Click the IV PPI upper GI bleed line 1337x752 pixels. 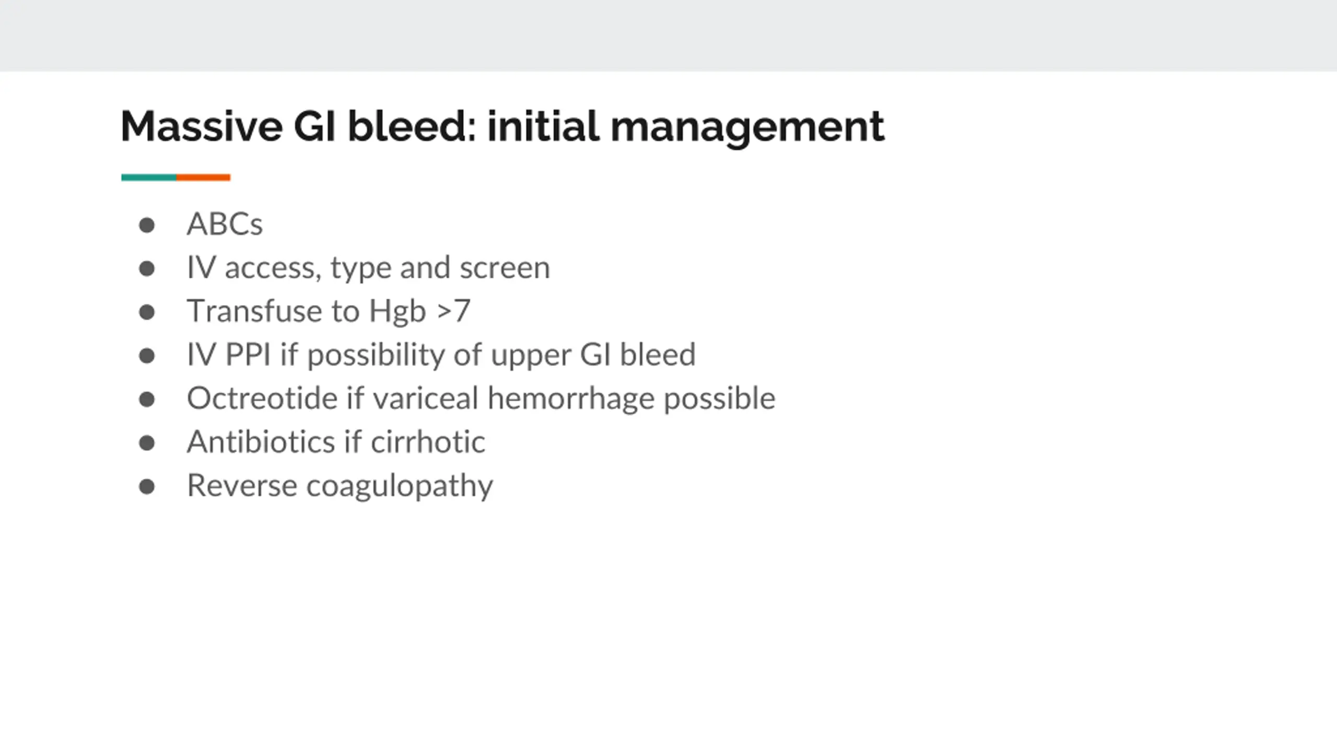[x=441, y=355]
